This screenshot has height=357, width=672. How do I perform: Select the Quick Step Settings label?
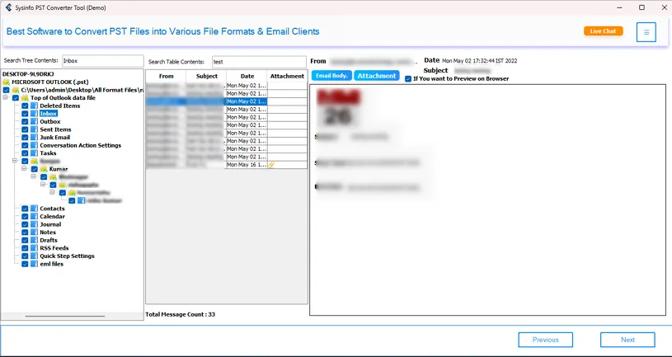[x=67, y=256]
